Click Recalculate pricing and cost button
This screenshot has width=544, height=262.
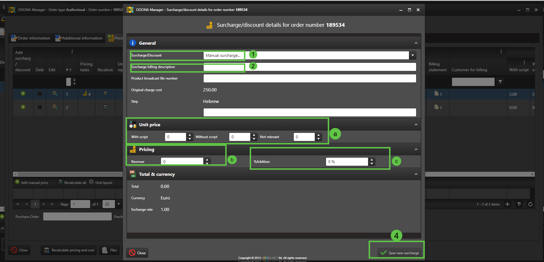tap(69, 250)
